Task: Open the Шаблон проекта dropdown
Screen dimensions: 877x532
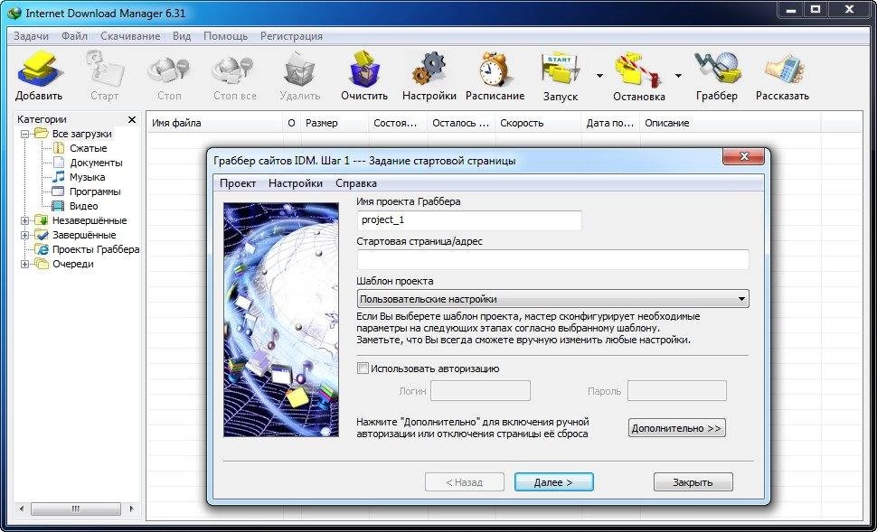Action: [552, 299]
